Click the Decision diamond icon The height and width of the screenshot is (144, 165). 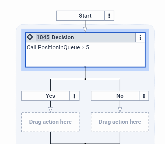[30, 37]
